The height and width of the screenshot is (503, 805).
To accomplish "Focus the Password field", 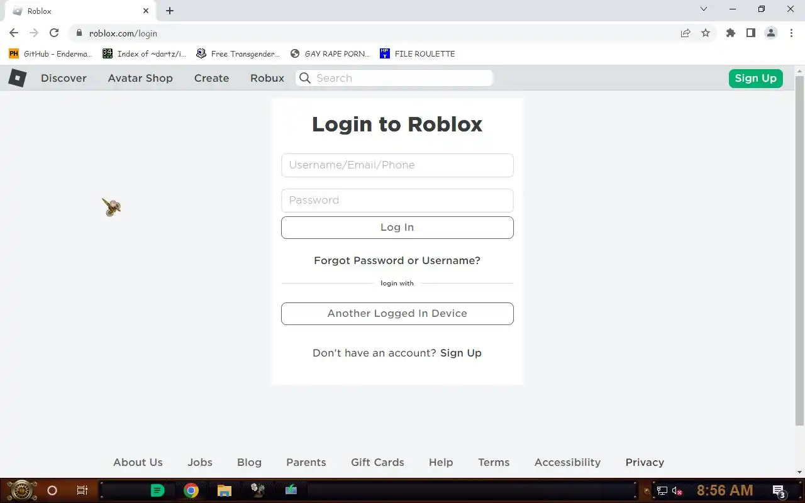I will pyautogui.click(x=397, y=201).
